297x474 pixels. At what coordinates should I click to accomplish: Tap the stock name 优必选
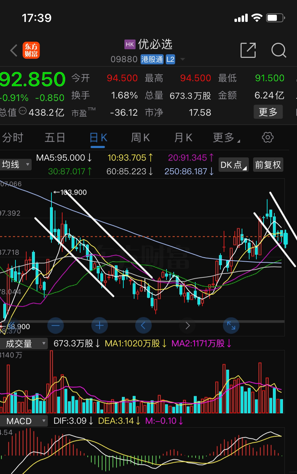[155, 44]
